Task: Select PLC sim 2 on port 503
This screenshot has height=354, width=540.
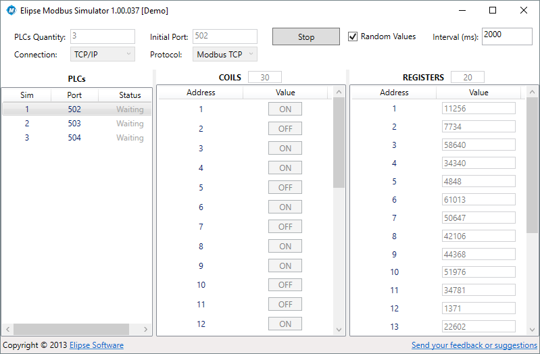Action: tap(74, 124)
